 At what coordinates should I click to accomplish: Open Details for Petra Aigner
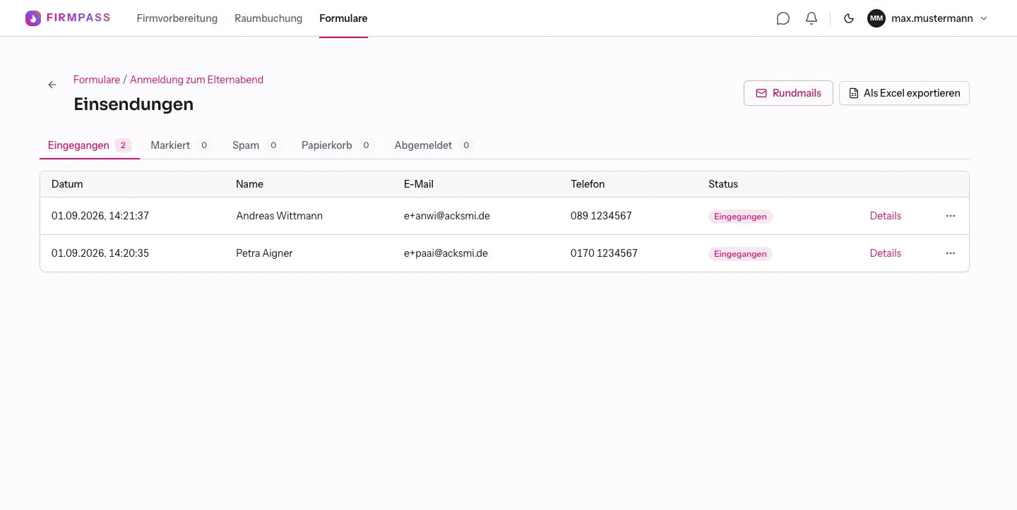pos(886,253)
